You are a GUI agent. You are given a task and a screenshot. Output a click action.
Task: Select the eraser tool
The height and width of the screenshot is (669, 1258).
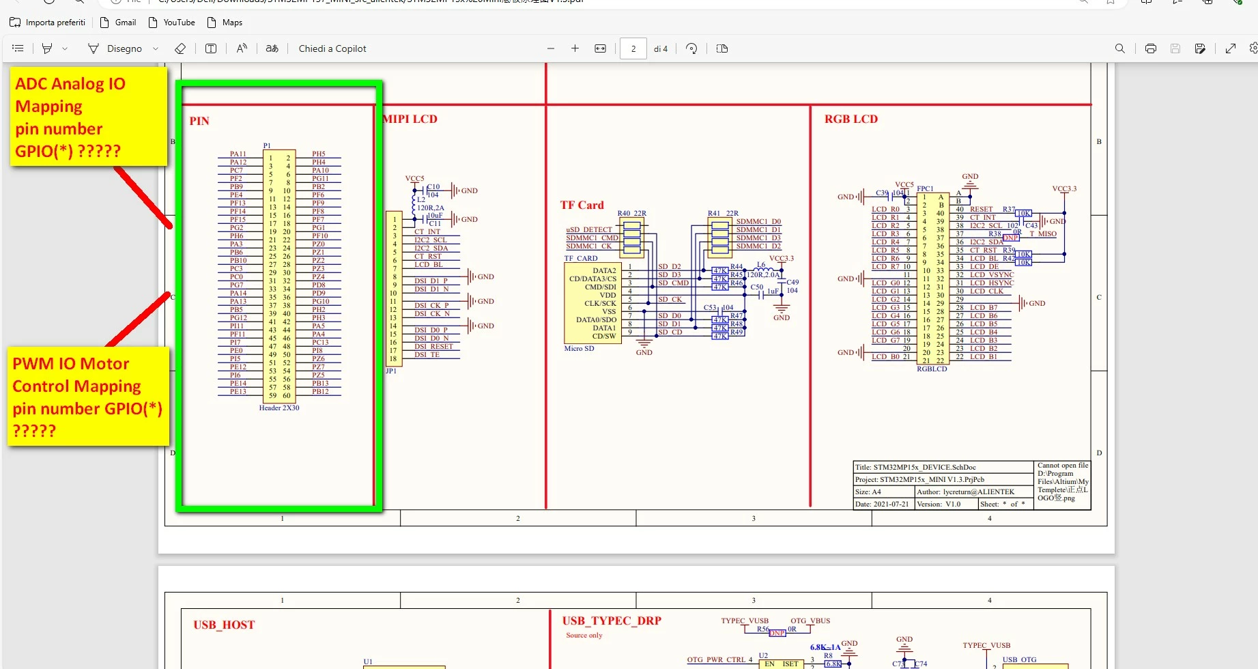pyautogui.click(x=180, y=48)
